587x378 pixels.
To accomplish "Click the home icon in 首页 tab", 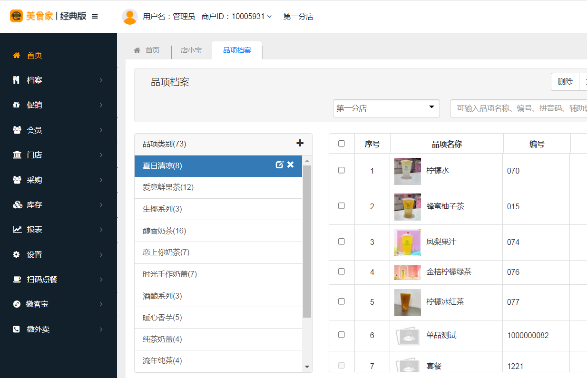I will [x=137, y=50].
